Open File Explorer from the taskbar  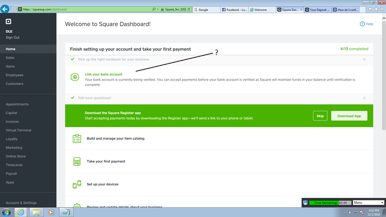[x=36, y=212]
